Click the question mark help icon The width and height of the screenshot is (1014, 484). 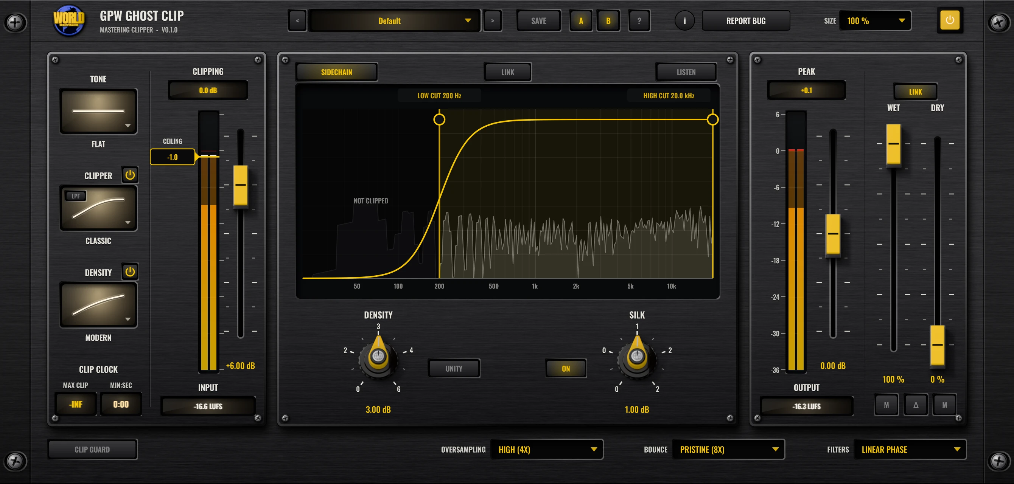pos(639,21)
